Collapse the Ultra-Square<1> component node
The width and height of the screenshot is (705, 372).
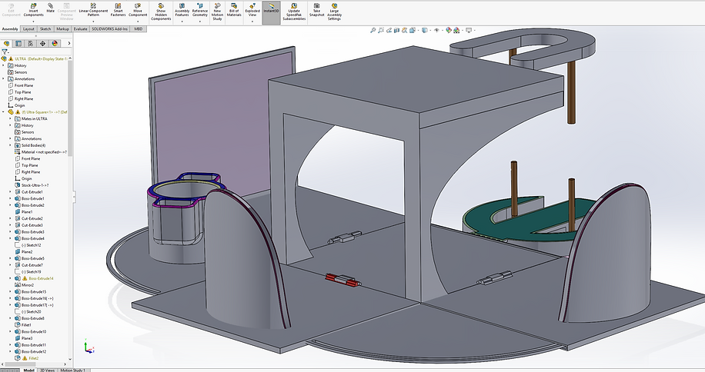pyautogui.click(x=4, y=112)
